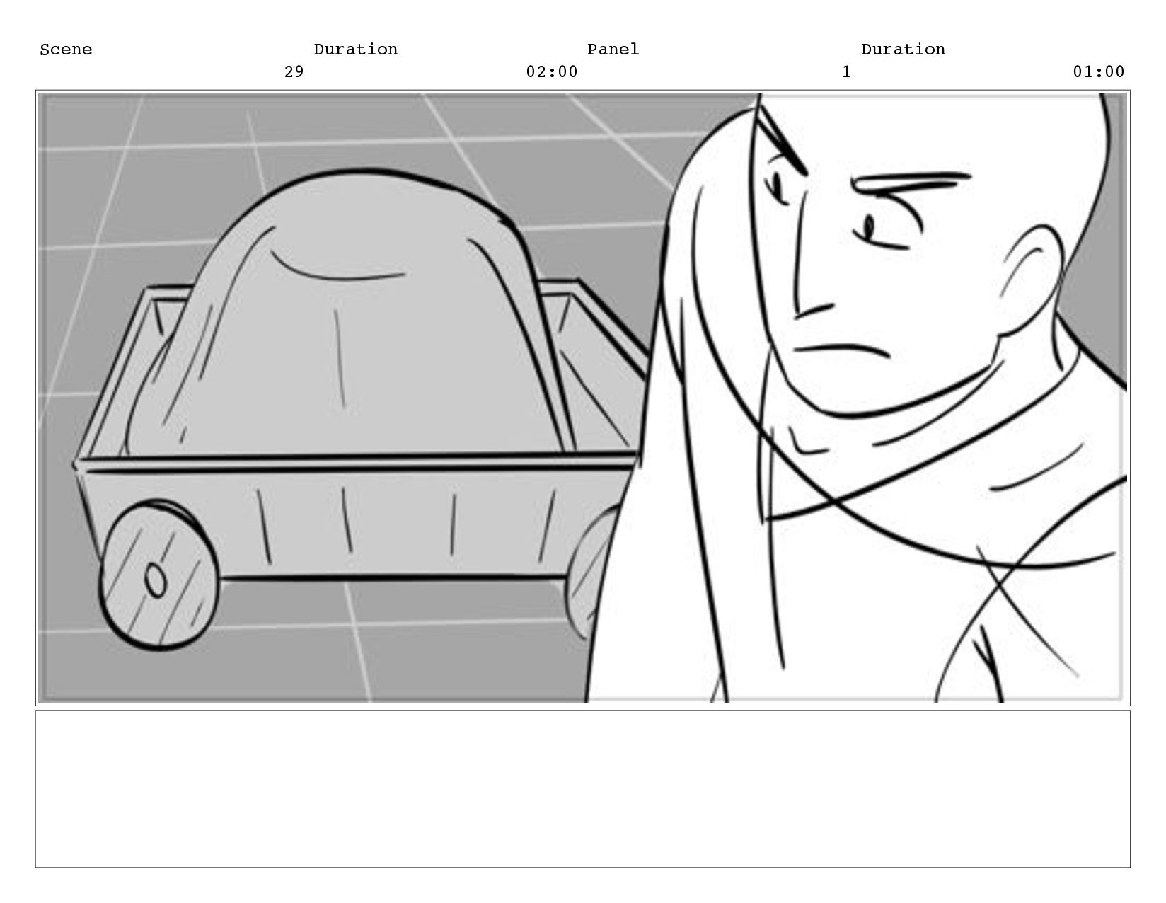Image resolution: width=1166 pixels, height=903 pixels.
Task: Click the empty notes box below the panel
Action: (x=583, y=789)
